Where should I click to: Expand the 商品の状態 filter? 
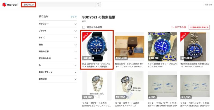[58, 51]
